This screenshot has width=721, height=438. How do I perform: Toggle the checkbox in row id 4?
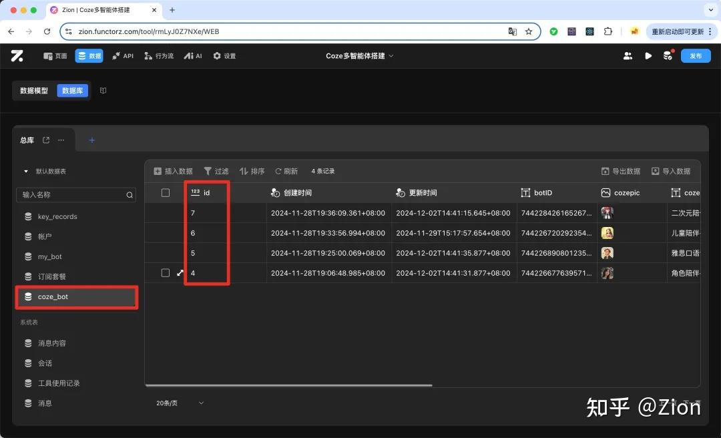166,273
